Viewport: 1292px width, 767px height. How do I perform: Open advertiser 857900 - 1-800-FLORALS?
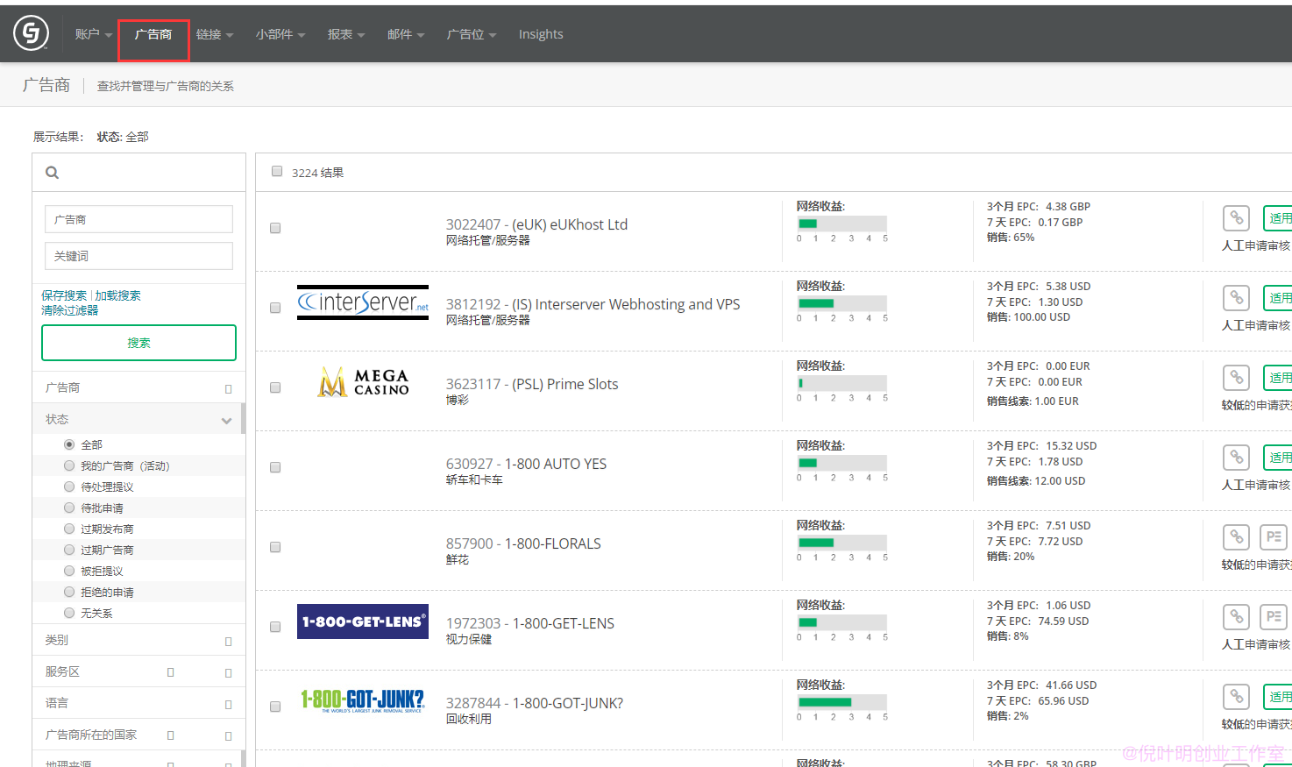tap(523, 543)
